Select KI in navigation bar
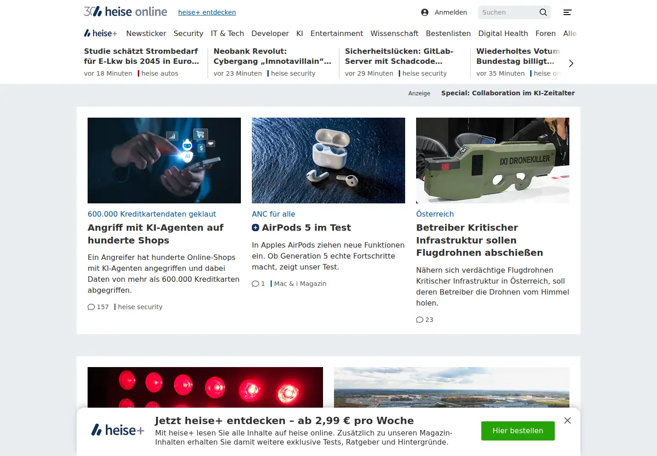This screenshot has height=456, width=657. 300,33
